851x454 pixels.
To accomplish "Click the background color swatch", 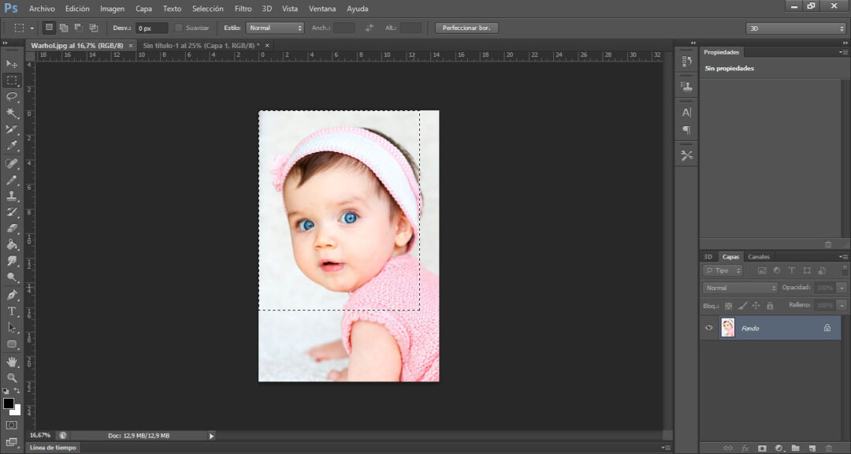I will pyautogui.click(x=17, y=411).
